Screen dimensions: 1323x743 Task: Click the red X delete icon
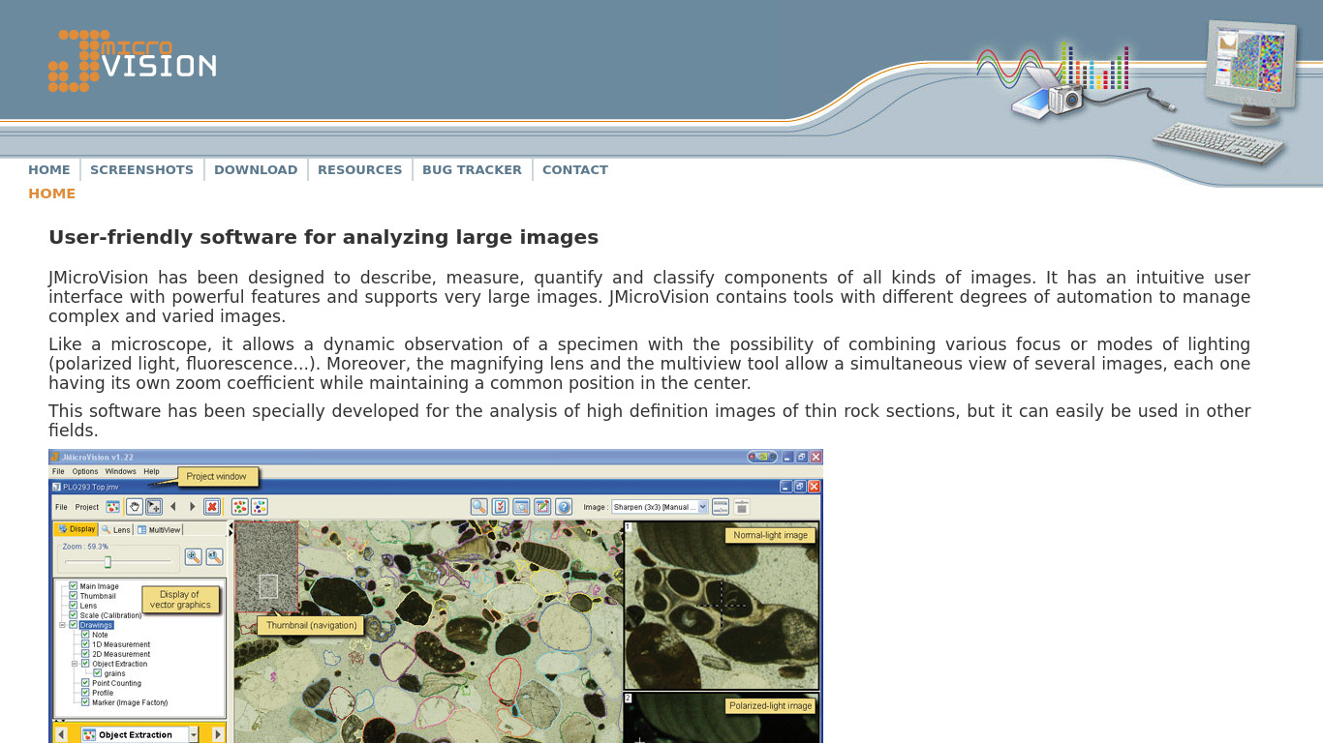tap(212, 506)
